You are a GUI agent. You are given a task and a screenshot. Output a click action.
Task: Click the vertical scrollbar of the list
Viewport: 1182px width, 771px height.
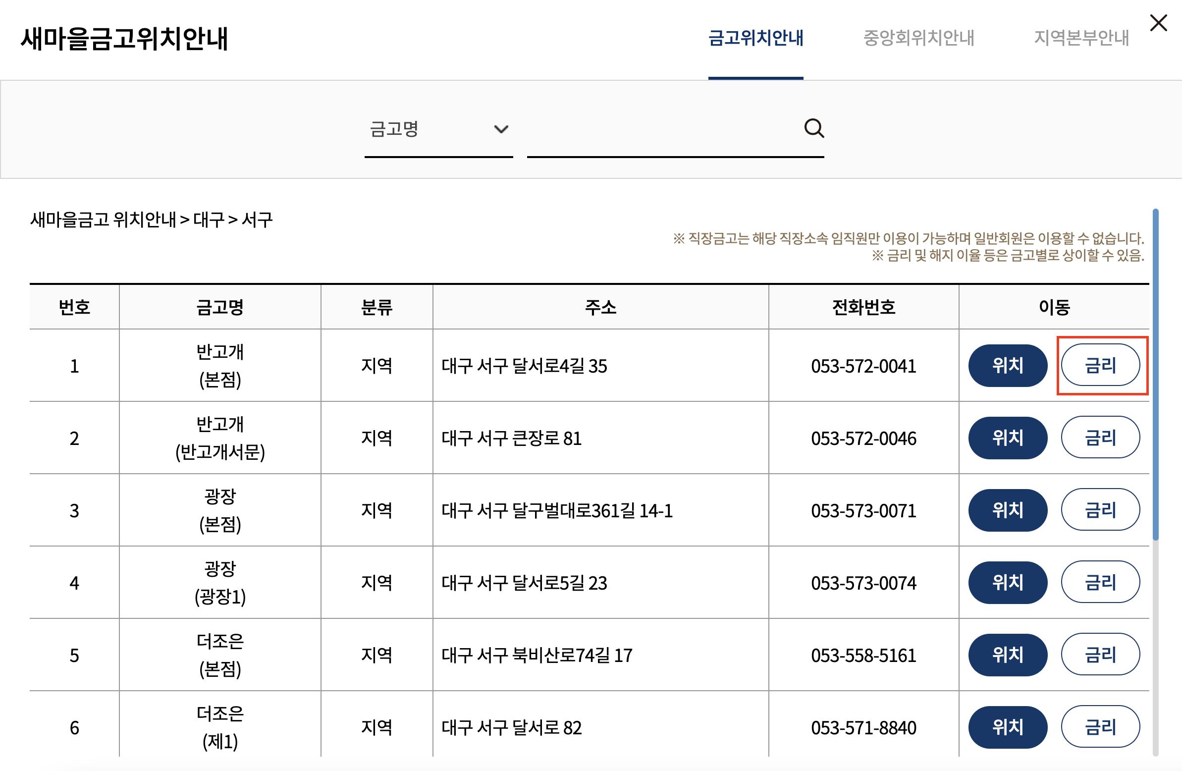(x=1156, y=375)
